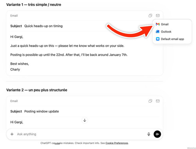Jump to bottom with down-arrow button

point(85,120)
